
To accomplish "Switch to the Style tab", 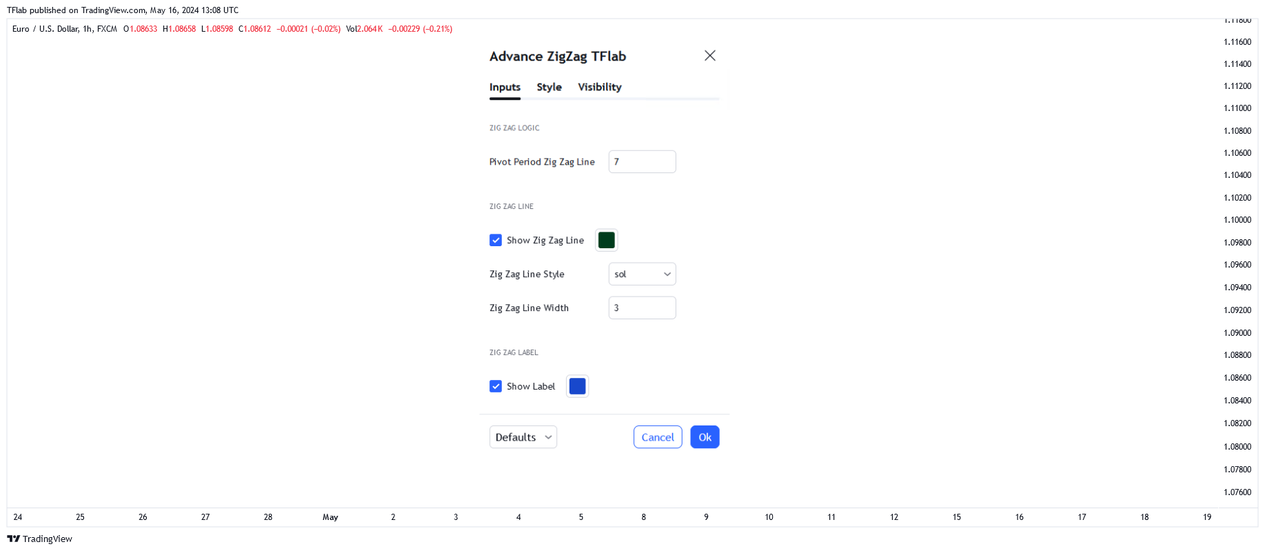I will tap(549, 87).
